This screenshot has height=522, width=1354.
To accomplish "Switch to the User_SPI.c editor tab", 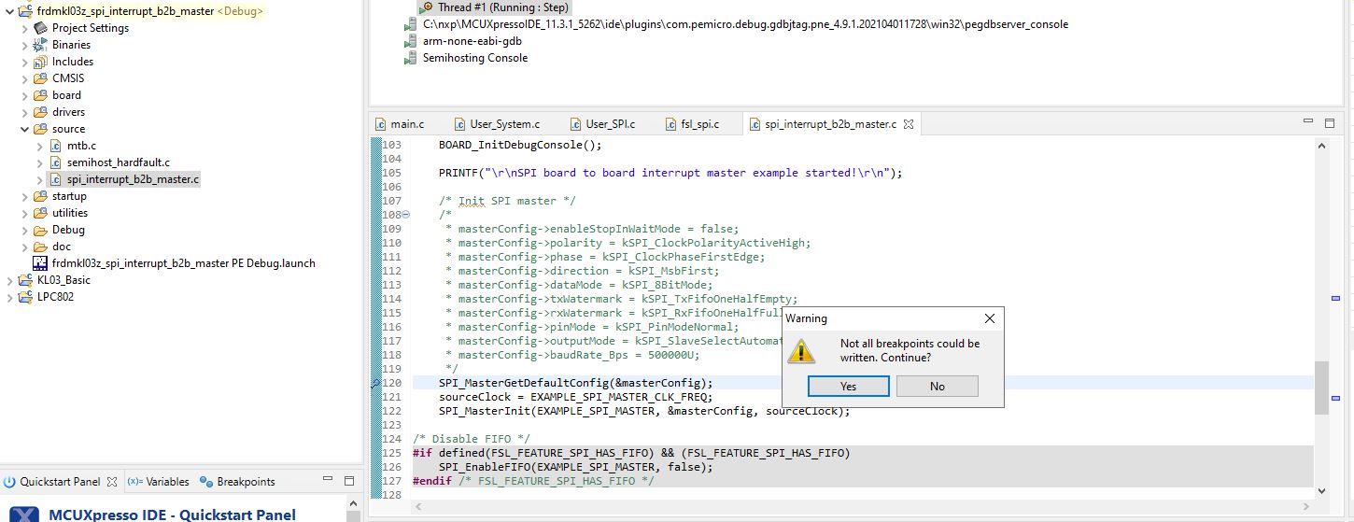I will click(x=602, y=123).
